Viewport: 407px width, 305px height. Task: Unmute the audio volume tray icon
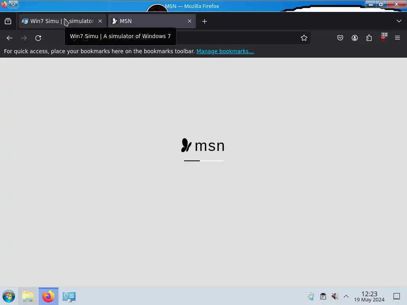(335, 296)
